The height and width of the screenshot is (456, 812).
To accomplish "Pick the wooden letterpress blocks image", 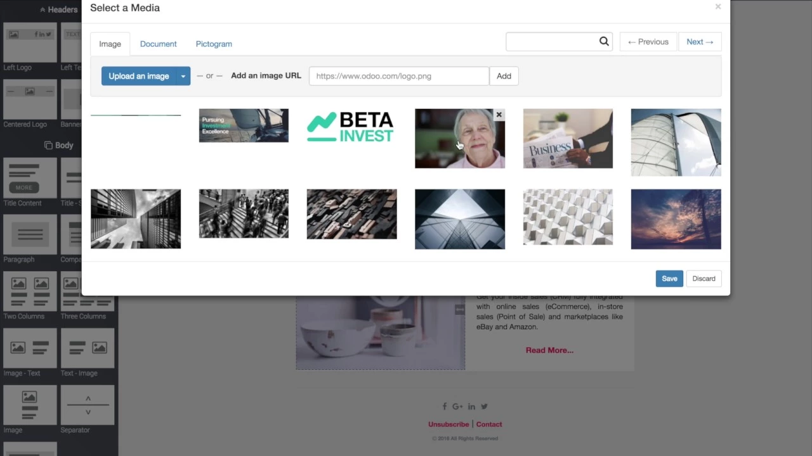I will [351, 214].
